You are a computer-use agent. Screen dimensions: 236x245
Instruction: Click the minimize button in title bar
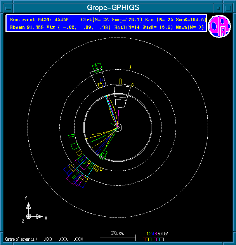pos(219,7)
